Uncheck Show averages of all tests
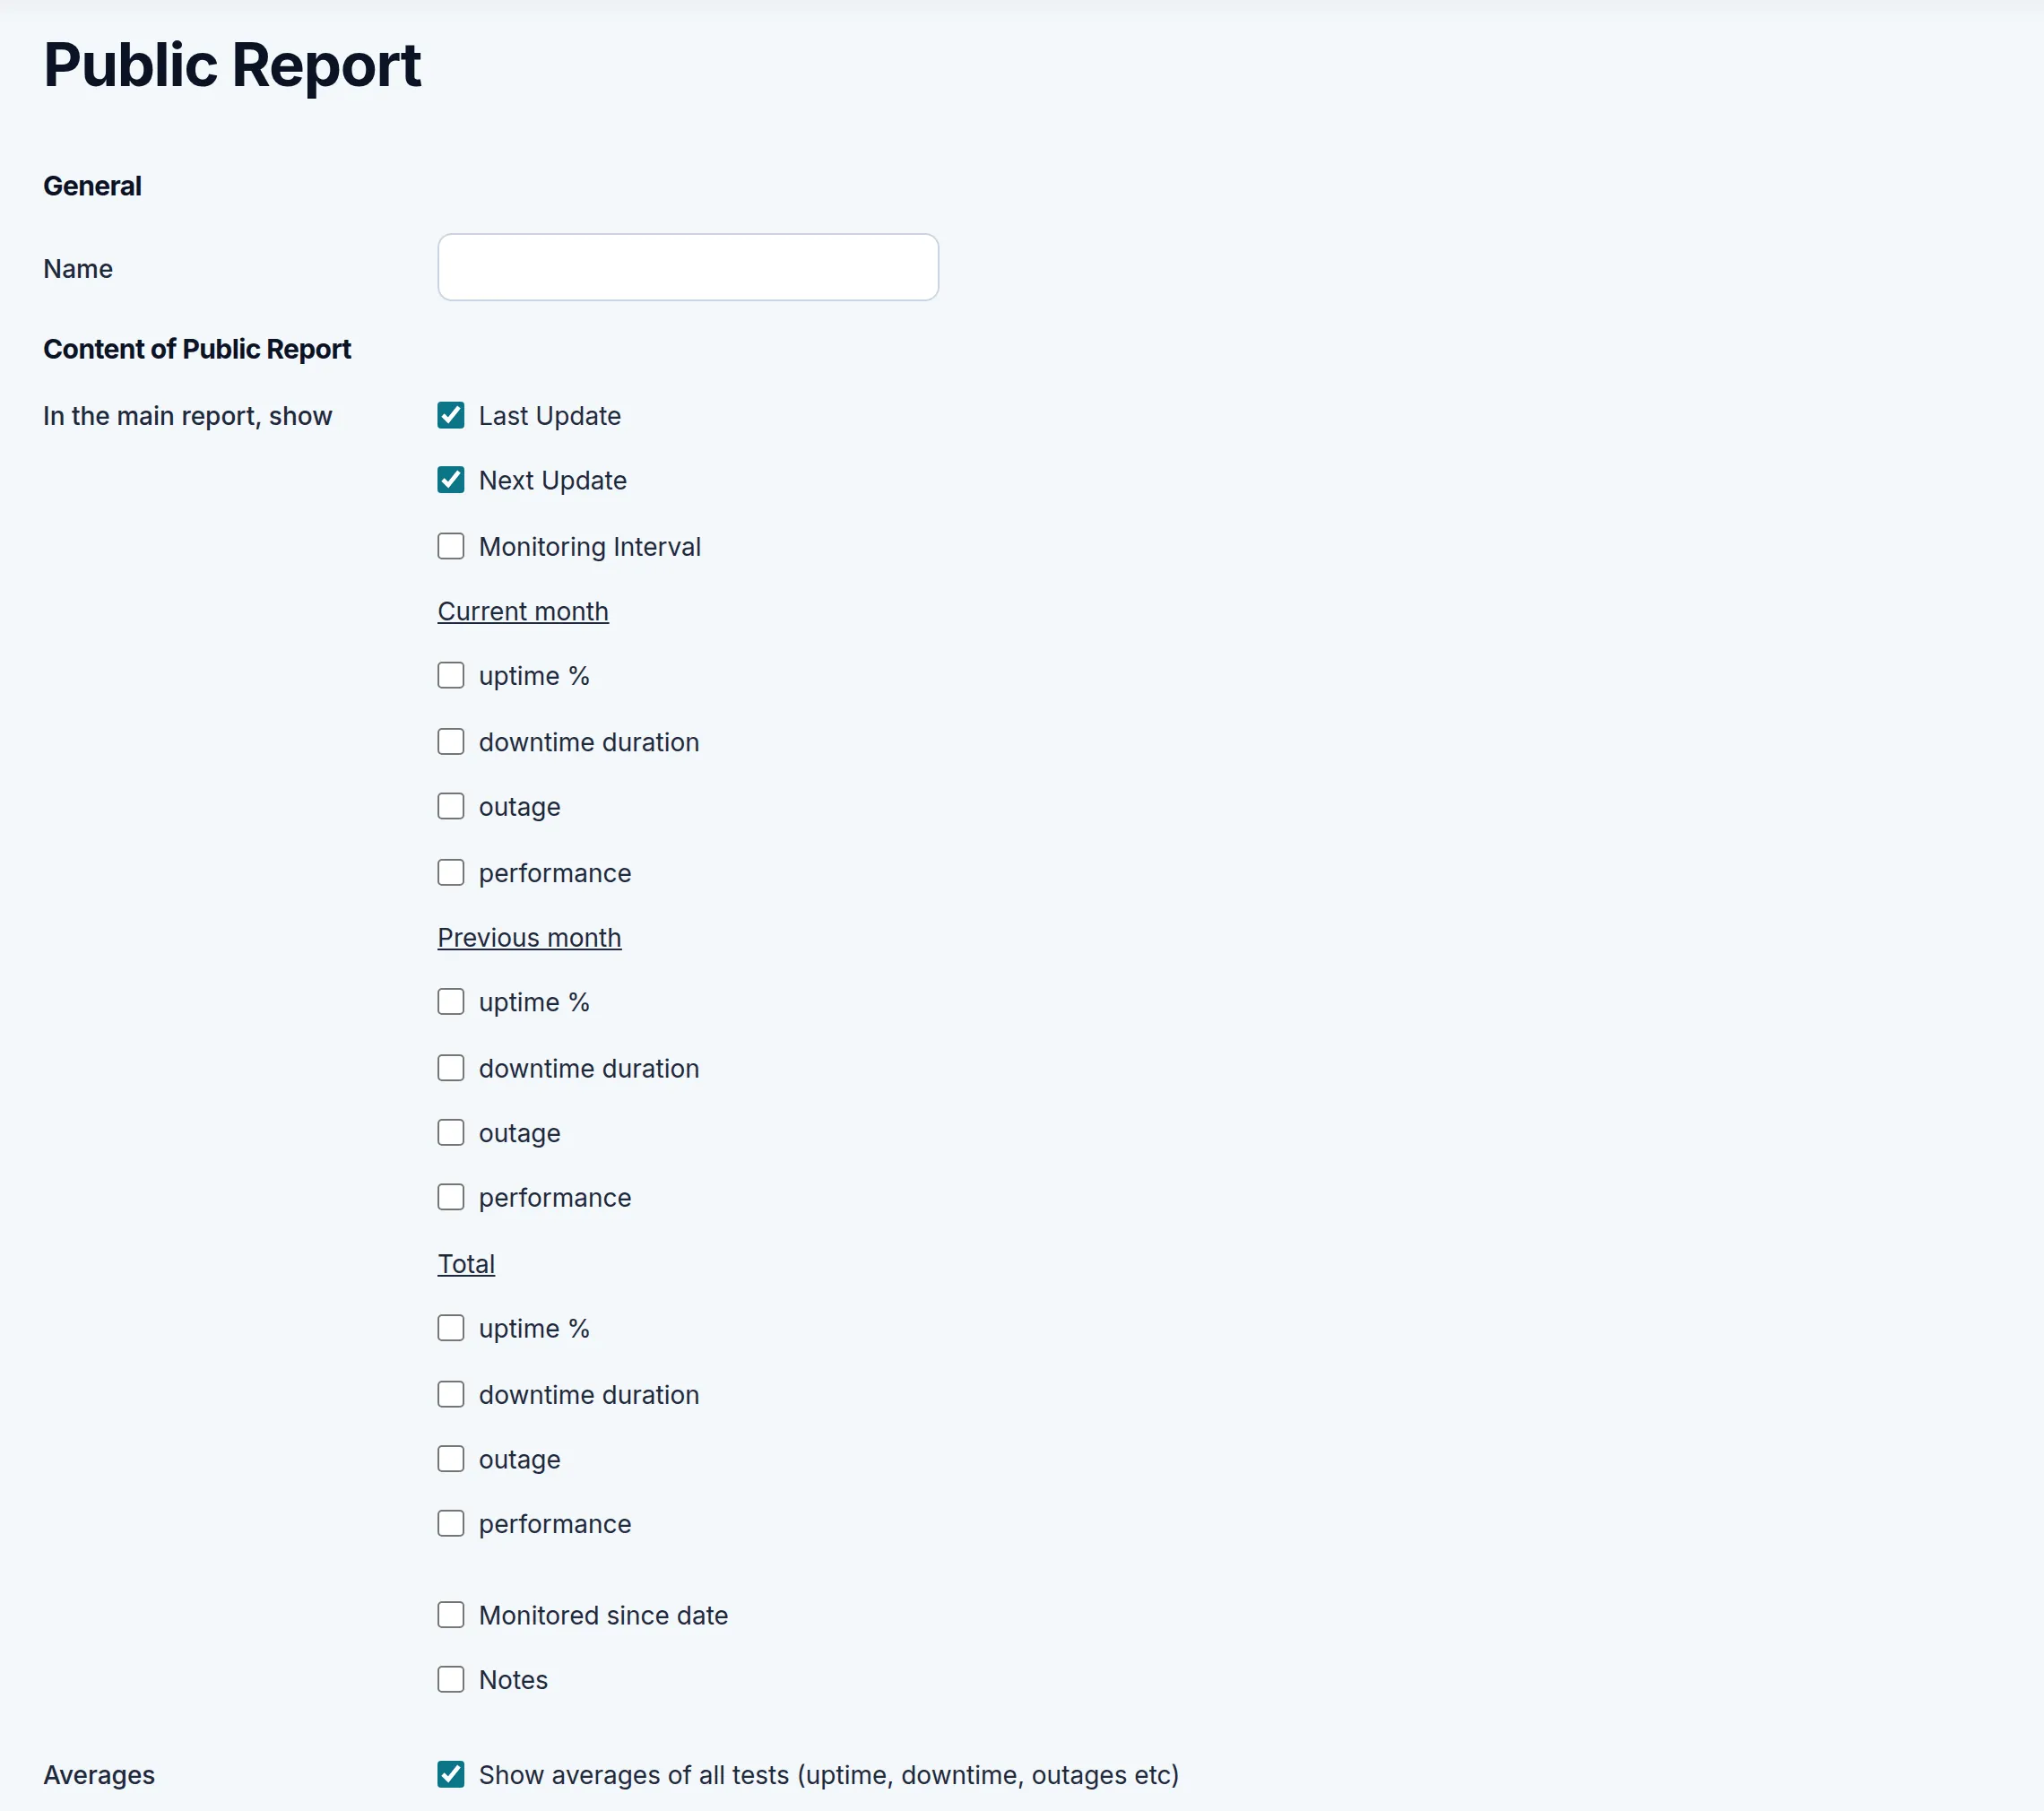Viewport: 2044px width, 1811px height. click(451, 1775)
